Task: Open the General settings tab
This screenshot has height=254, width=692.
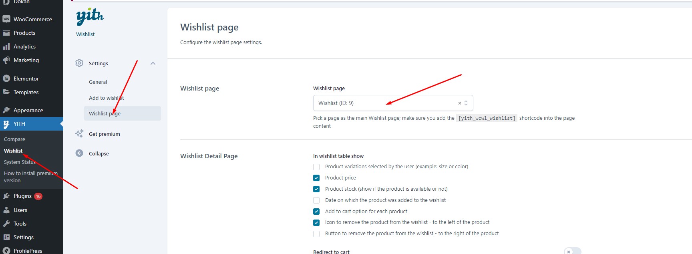Action: click(x=98, y=82)
